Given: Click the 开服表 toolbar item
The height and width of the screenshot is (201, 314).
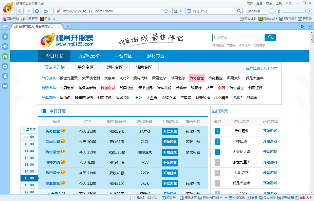Looking at the screenshot, I should pyautogui.click(x=305, y=19).
